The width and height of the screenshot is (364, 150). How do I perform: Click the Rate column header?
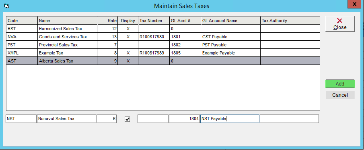pos(107,21)
